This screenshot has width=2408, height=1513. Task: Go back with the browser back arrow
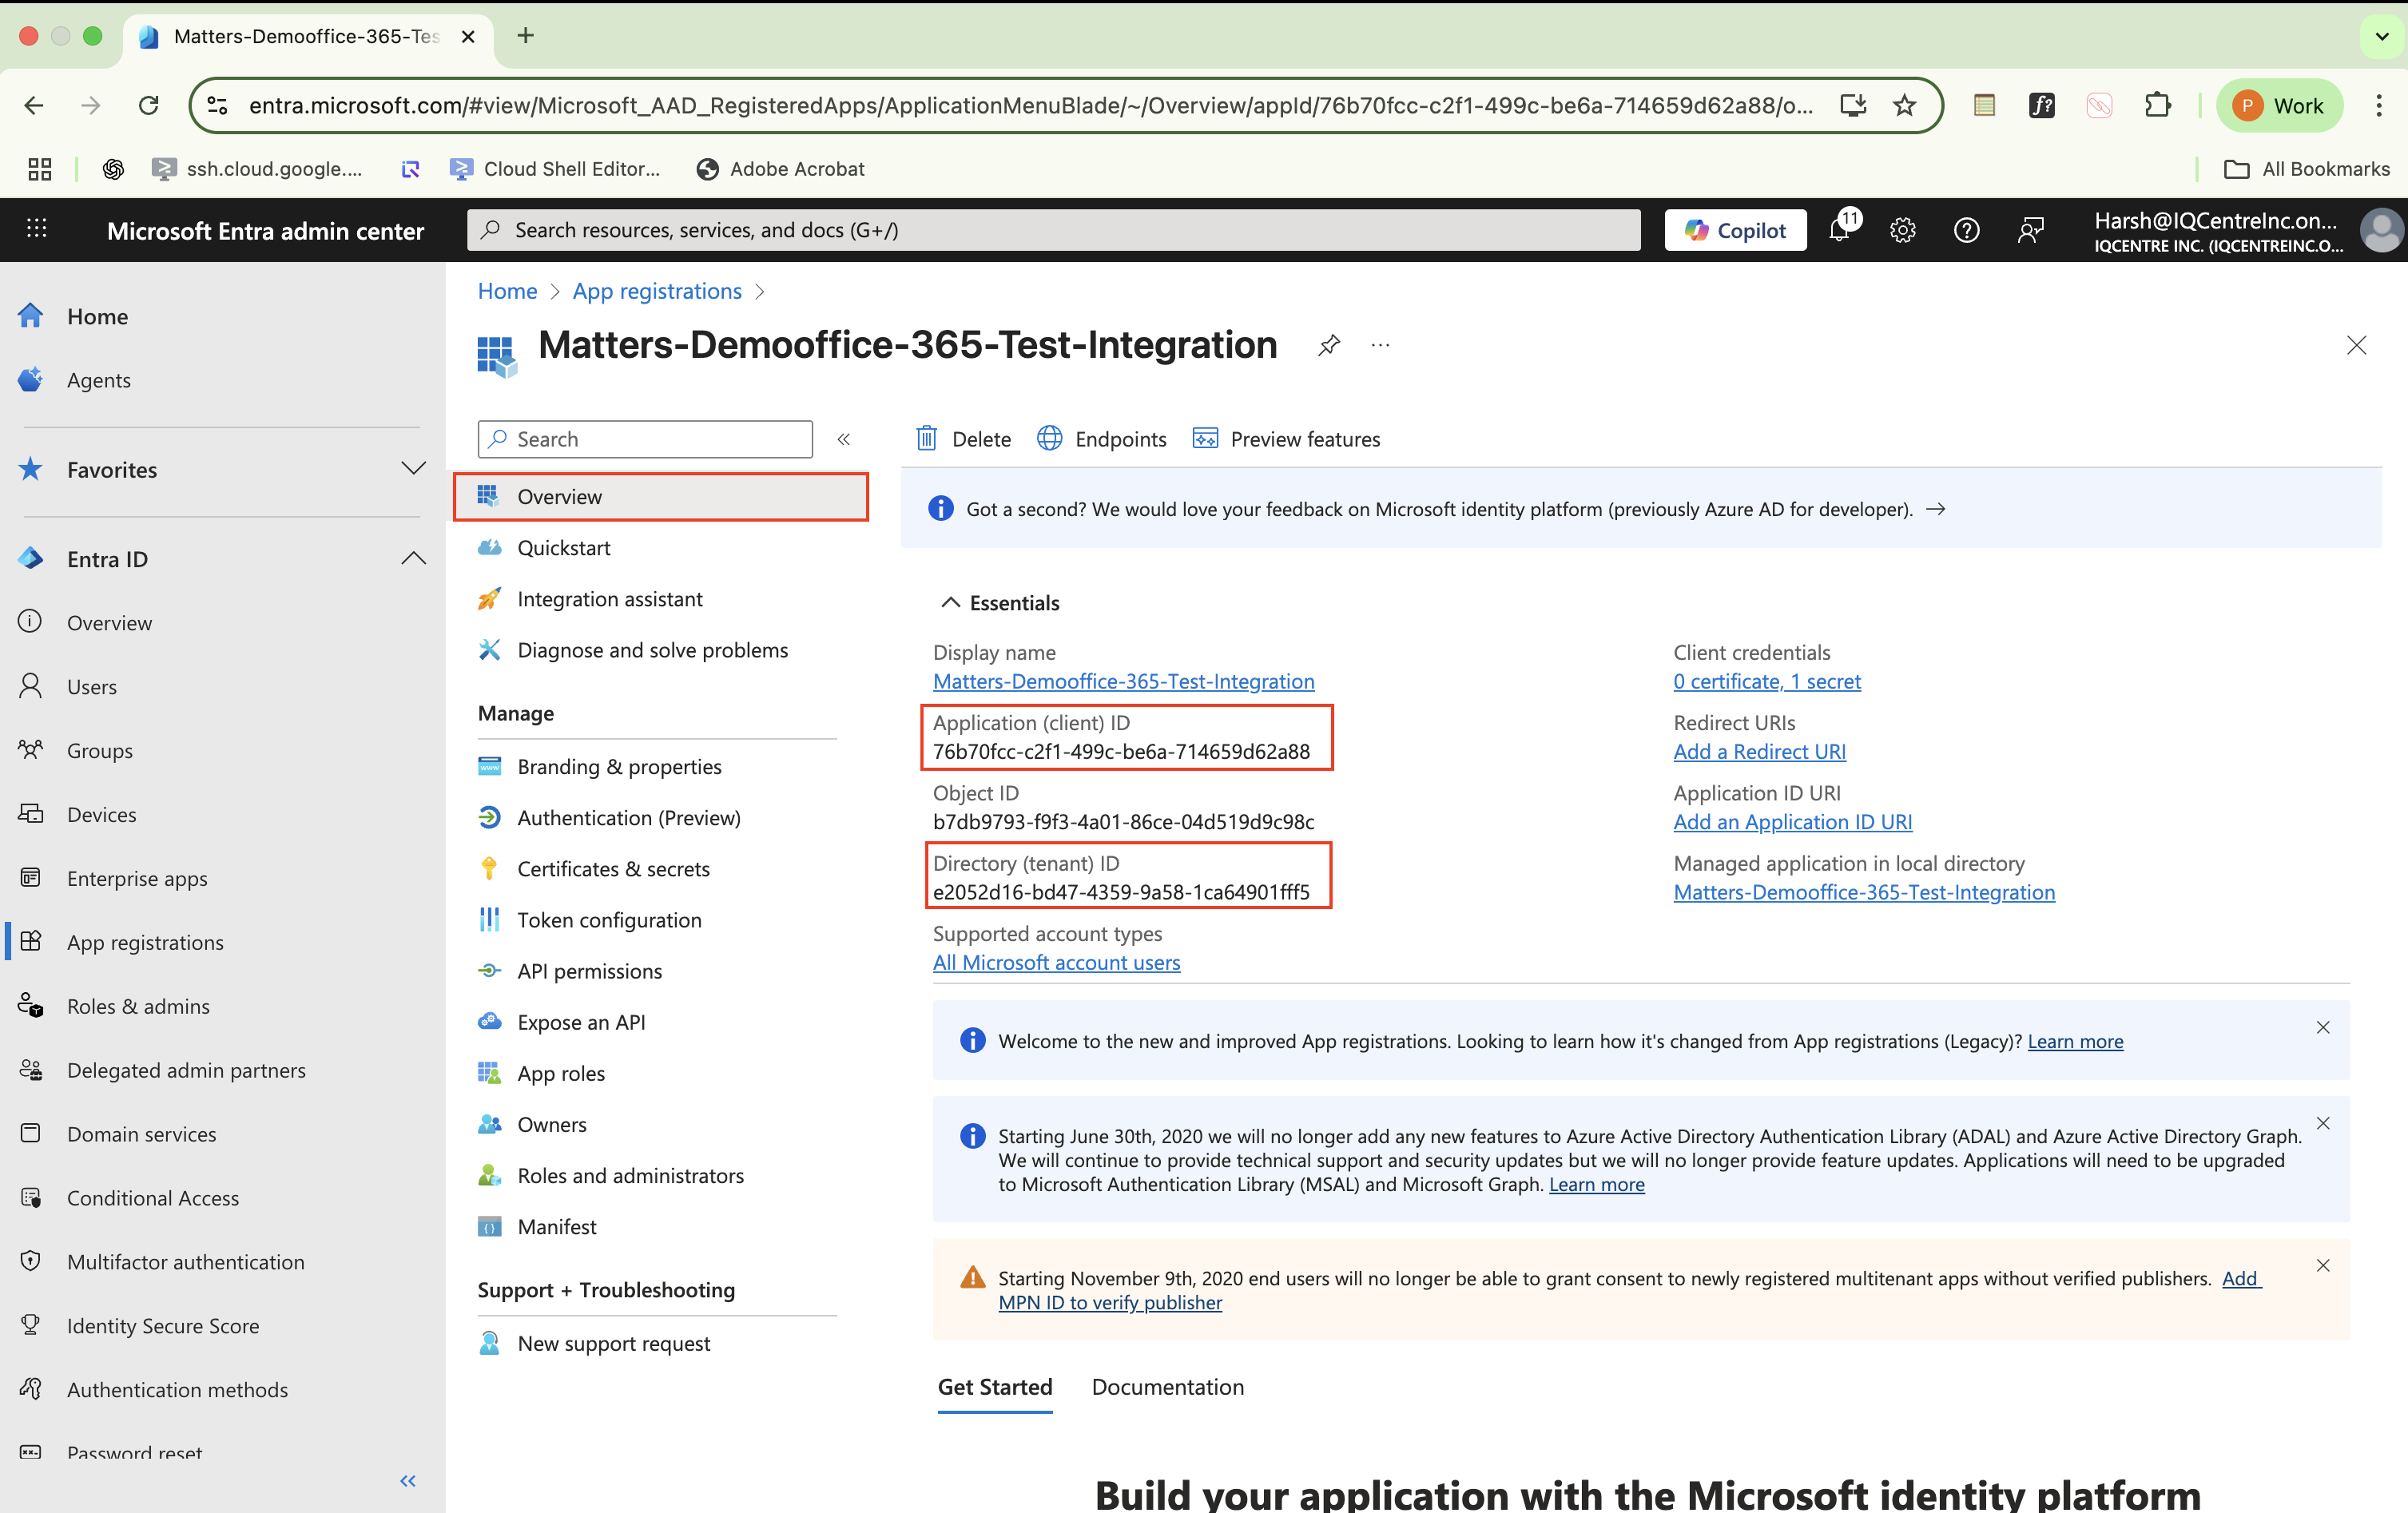34,105
